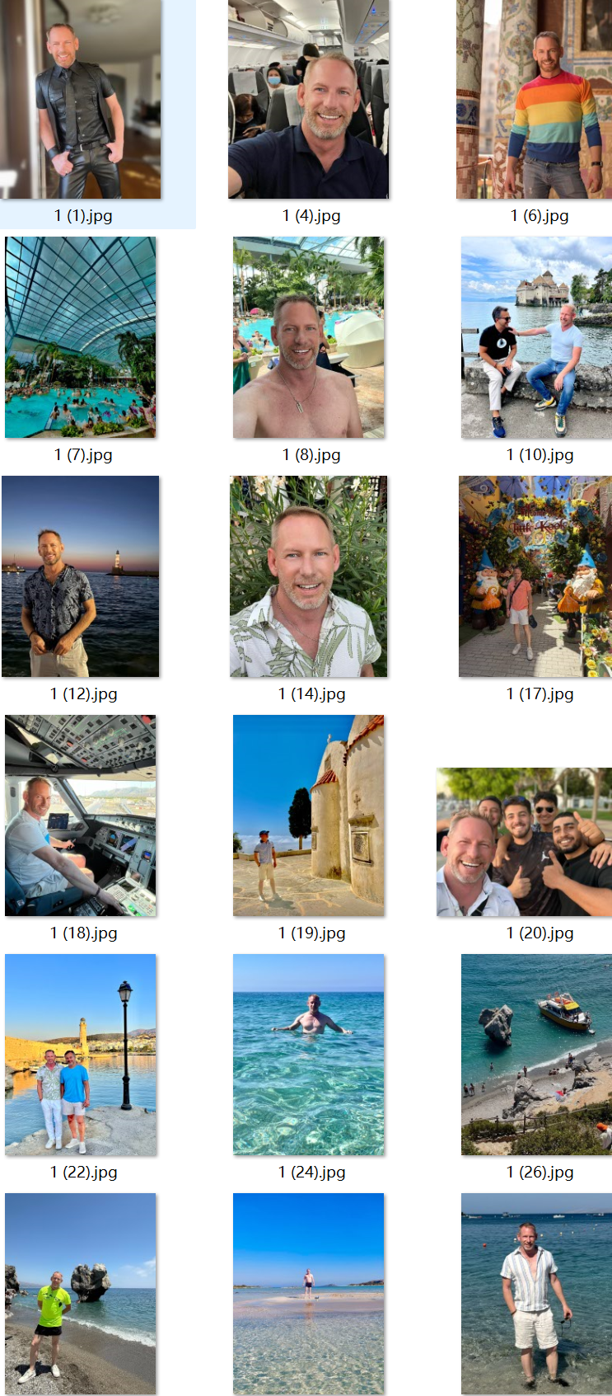612x1396 pixels.
Task: Click the 1 (14).jpg filename label
Action: [x=311, y=694]
